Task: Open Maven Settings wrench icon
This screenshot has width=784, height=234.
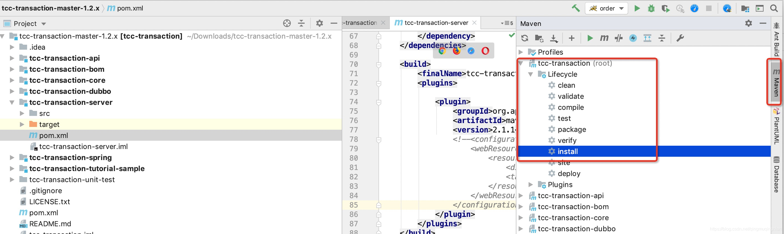Action: click(x=680, y=38)
